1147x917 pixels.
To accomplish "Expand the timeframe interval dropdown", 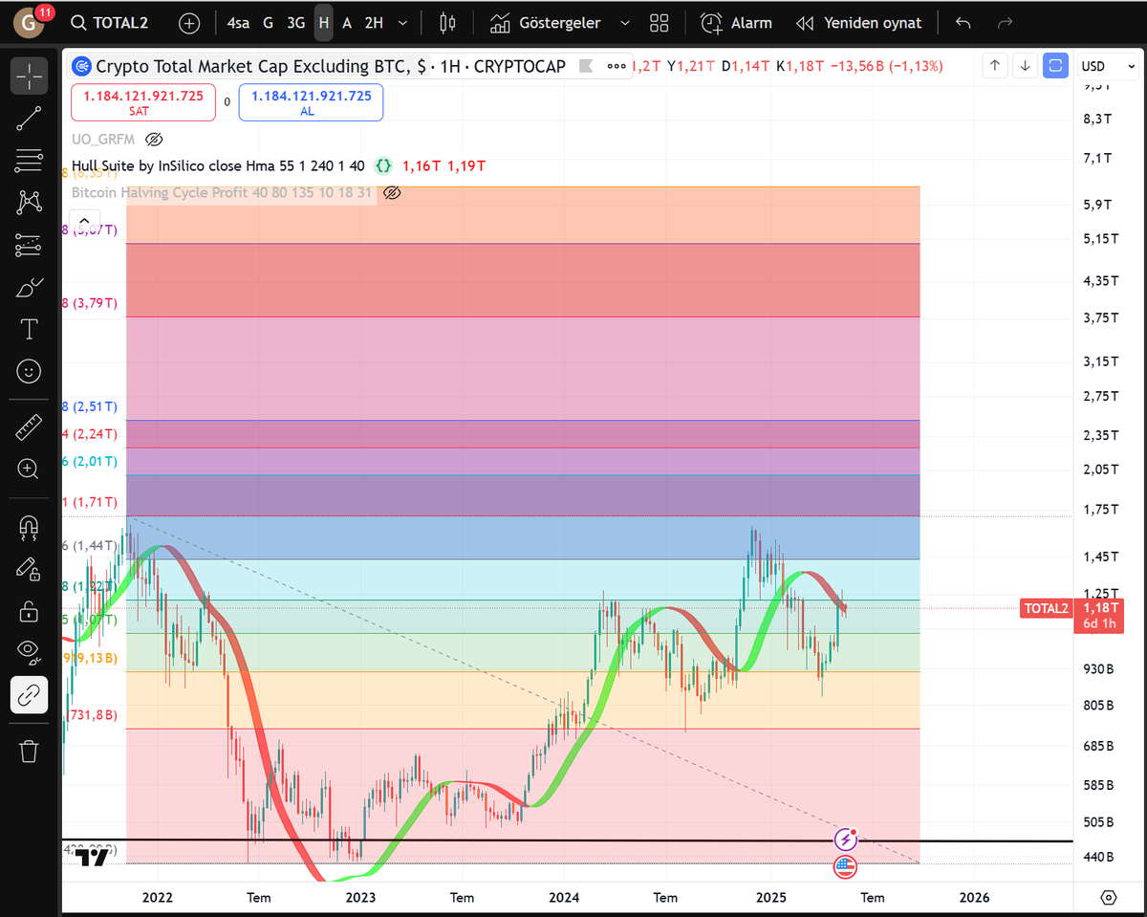I will pos(402,23).
